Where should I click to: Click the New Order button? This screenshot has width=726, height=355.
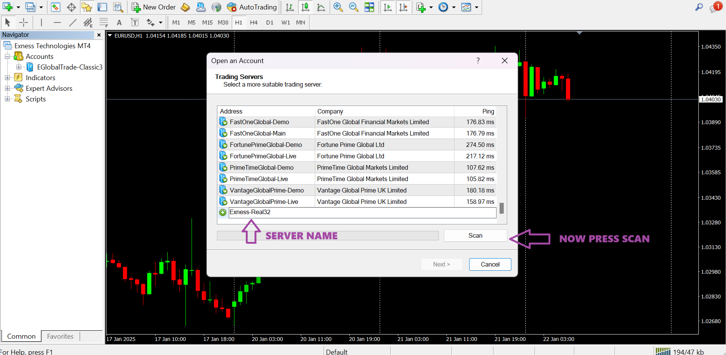click(x=154, y=7)
